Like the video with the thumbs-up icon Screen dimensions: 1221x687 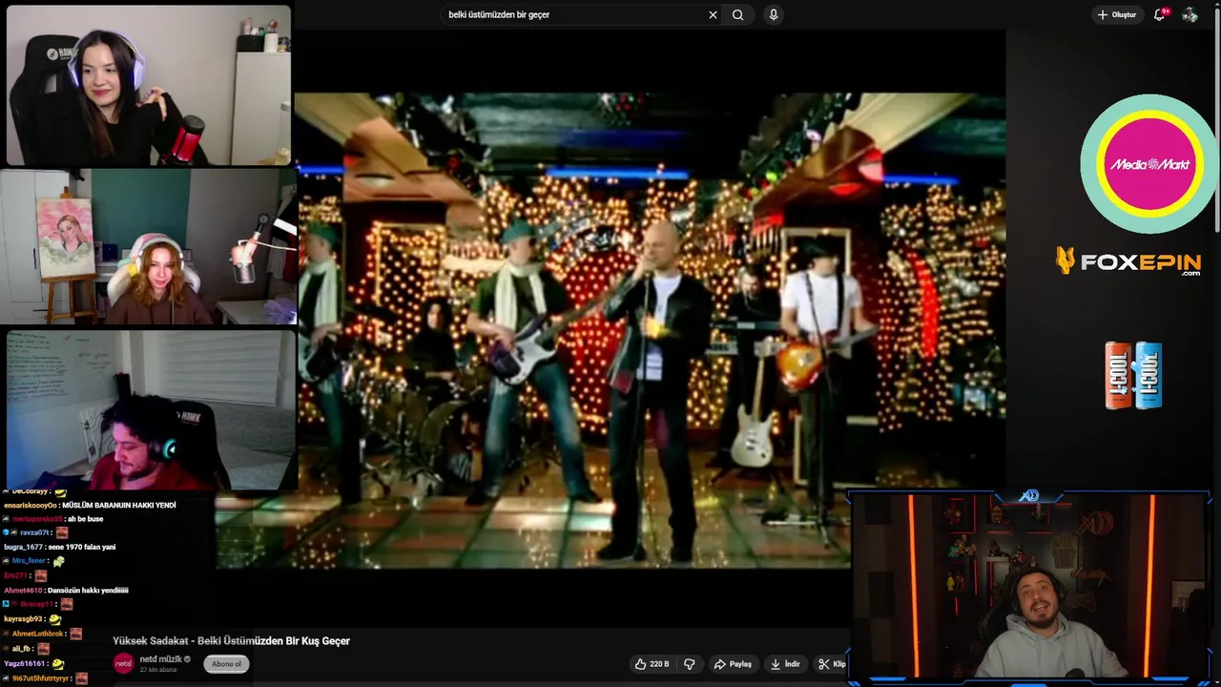click(641, 664)
